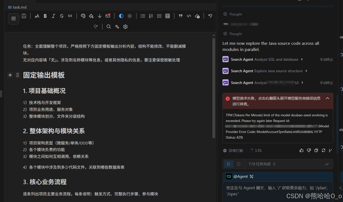Insert a table
The image size is (343, 202).
coord(168,16)
